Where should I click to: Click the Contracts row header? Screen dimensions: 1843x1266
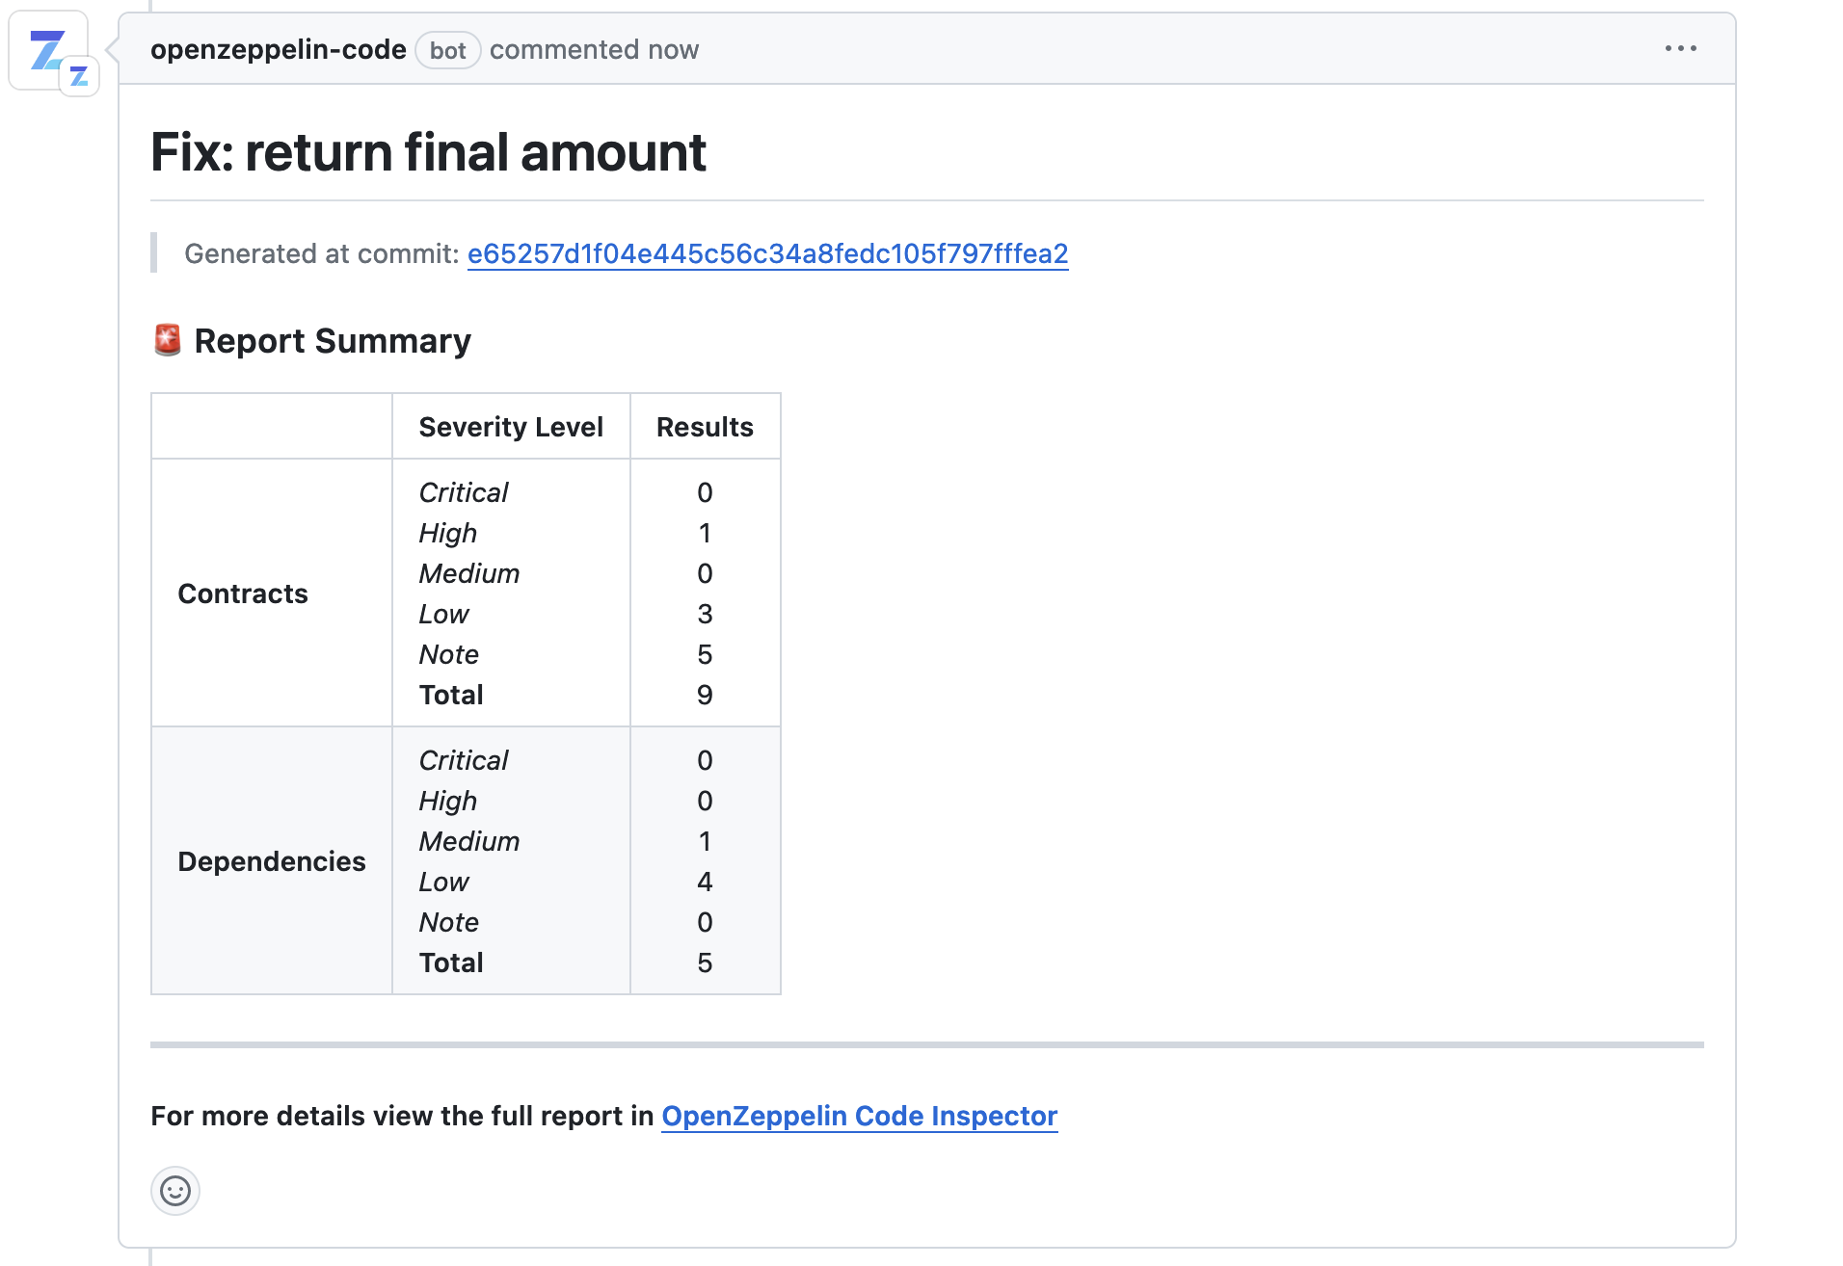[x=243, y=593]
